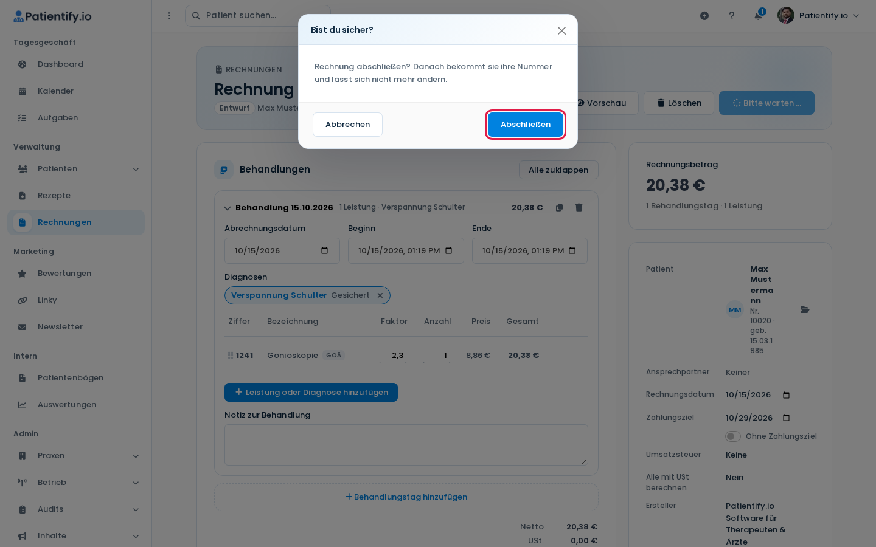Screen dimensions: 876x547
Task: Toggle the Ohne Zahlungsziel switch
Action: point(733,436)
